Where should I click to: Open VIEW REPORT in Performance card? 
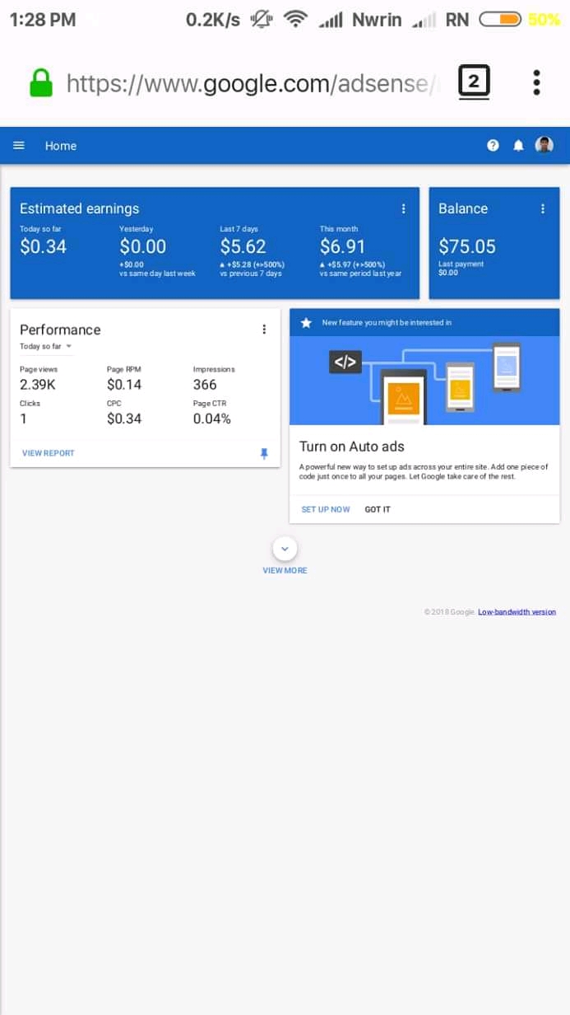coord(48,453)
